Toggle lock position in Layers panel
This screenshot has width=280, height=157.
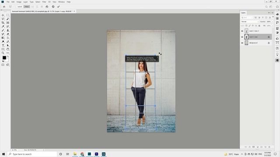[x=253, y=26]
